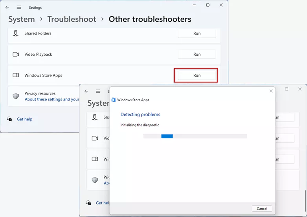Open the hamburger menu in the lower Settings window
The image size is (307, 217).
pos(98,91)
